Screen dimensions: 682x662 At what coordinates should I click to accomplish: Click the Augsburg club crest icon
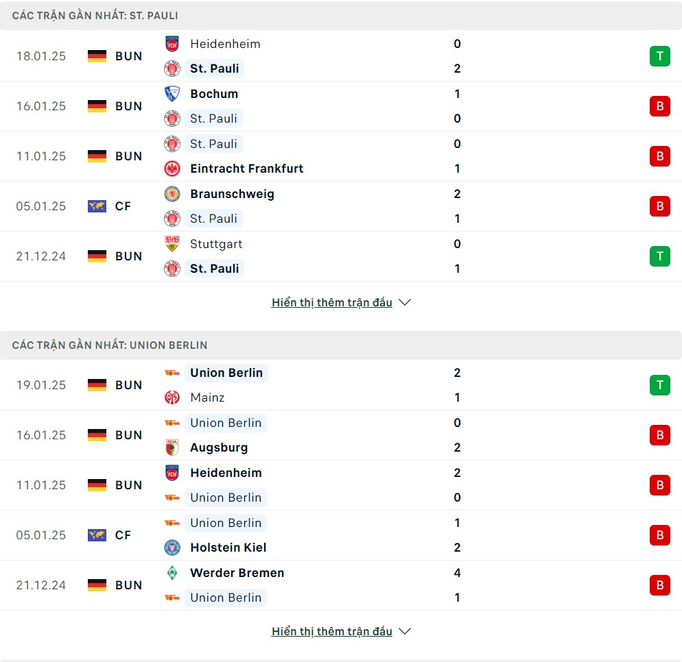(x=172, y=448)
